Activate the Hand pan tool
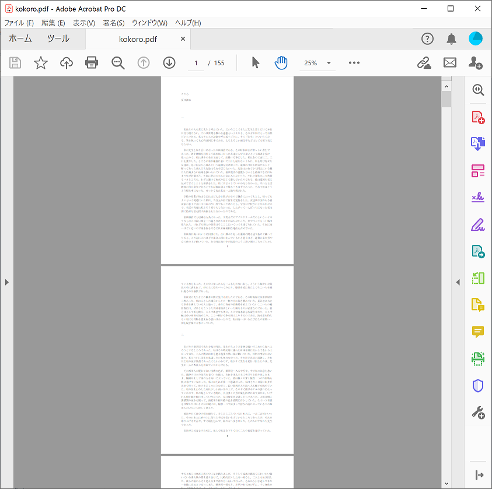 click(x=281, y=62)
